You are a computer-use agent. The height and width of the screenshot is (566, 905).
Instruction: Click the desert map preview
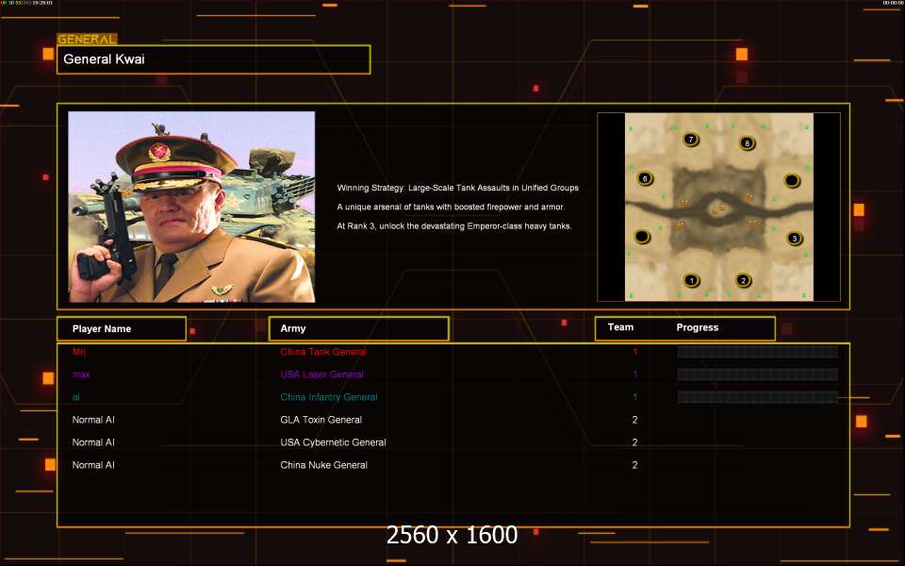coord(718,207)
